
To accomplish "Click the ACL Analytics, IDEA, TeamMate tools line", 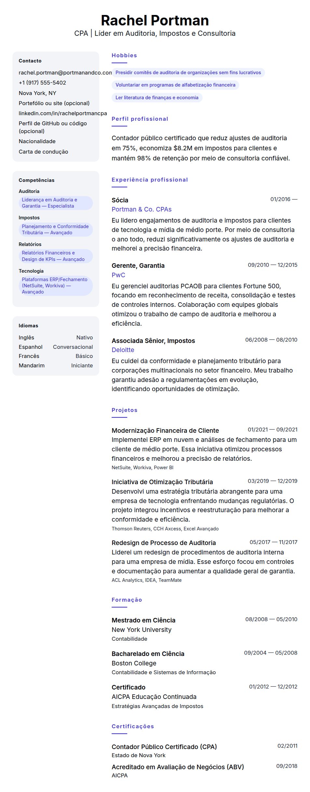I will click(147, 580).
